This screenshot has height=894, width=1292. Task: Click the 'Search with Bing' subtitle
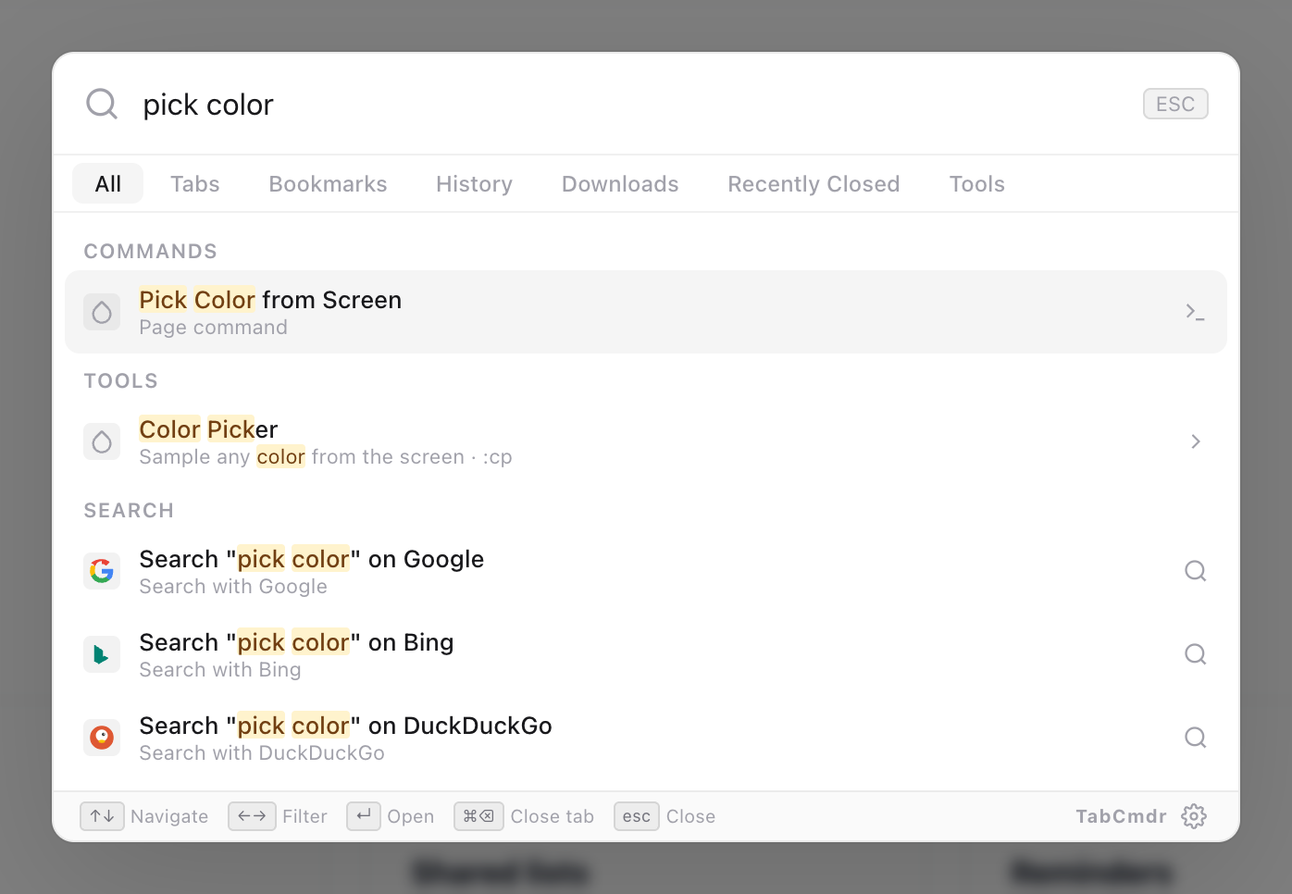point(220,670)
